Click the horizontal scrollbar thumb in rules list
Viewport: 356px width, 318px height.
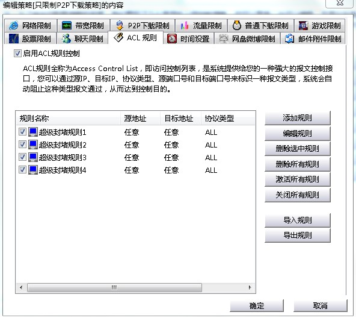pos(114,287)
